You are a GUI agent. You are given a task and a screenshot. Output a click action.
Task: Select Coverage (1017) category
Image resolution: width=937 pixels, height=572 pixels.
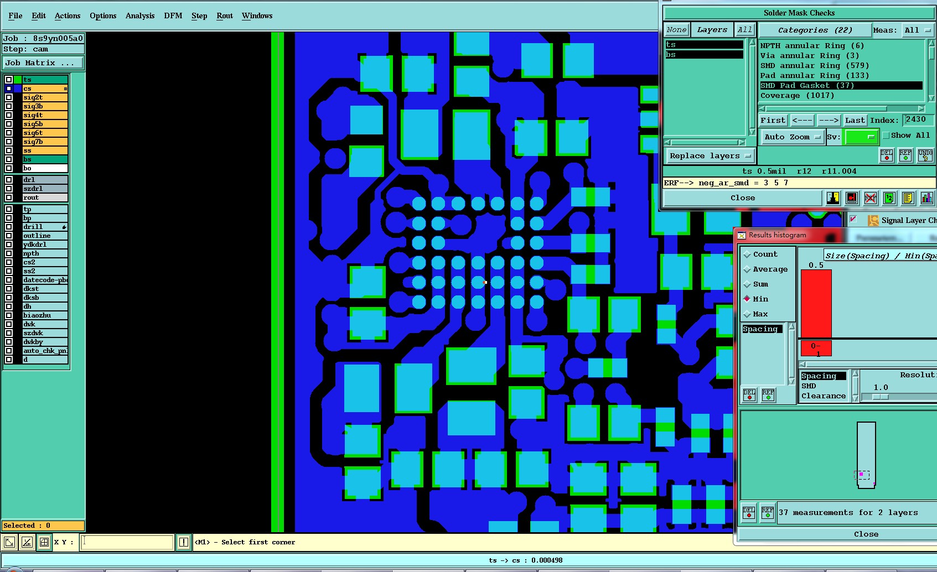coord(841,96)
